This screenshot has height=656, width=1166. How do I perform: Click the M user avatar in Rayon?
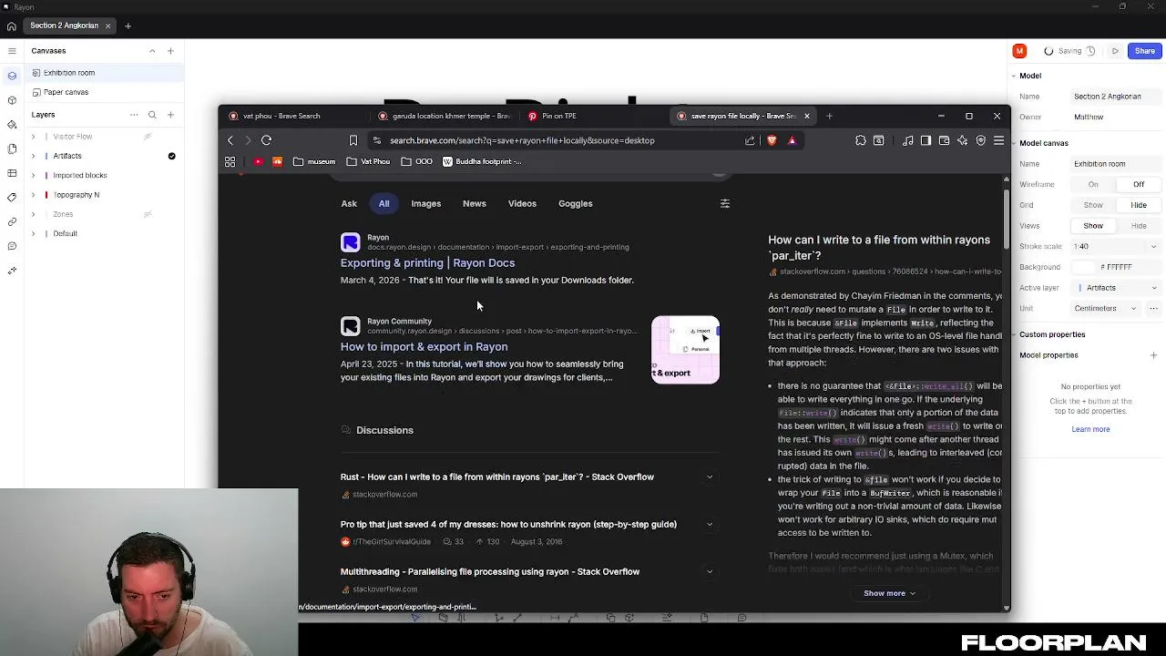click(x=1019, y=51)
